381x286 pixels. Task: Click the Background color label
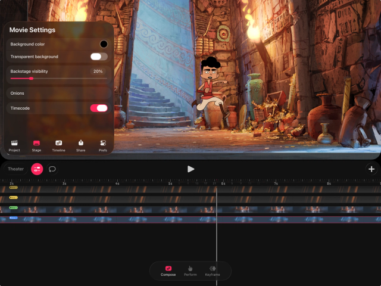tap(27, 44)
